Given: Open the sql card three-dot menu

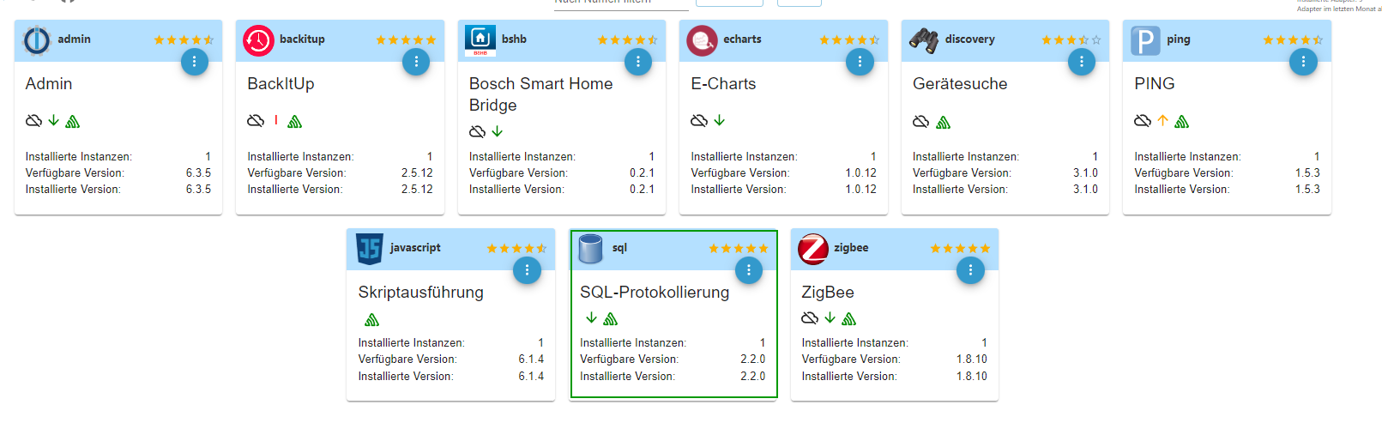Looking at the screenshot, I should coord(749,270).
